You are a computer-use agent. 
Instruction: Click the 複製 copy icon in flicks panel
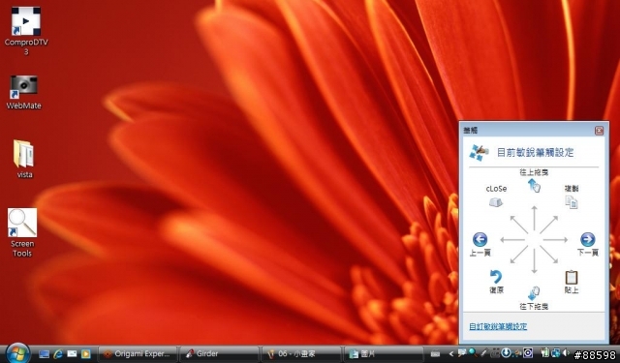coord(572,202)
